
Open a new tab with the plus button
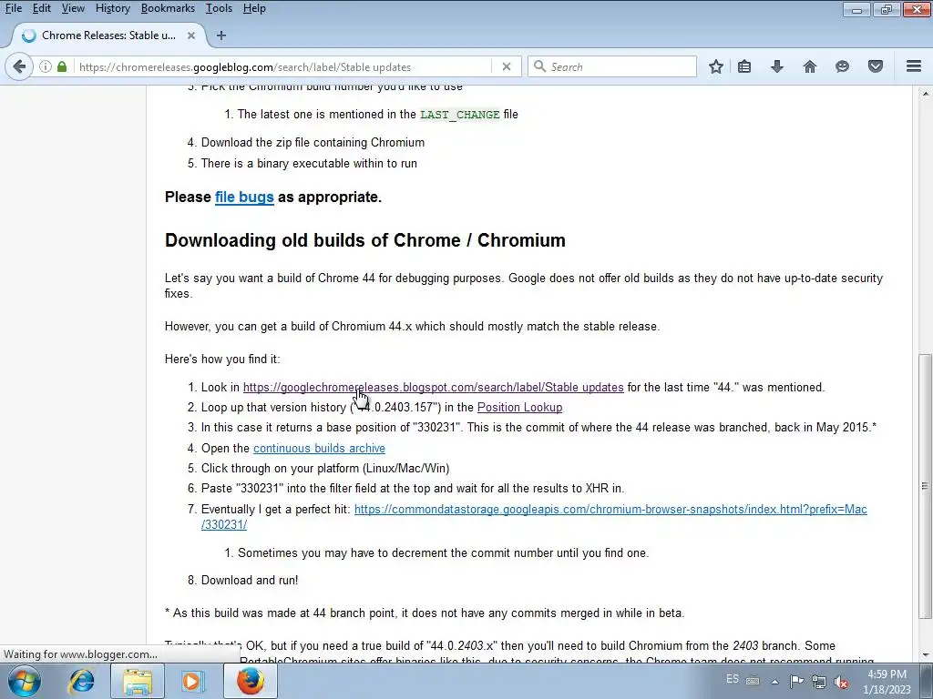pos(221,35)
